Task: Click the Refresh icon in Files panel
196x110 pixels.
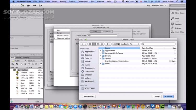Action: point(16,64)
